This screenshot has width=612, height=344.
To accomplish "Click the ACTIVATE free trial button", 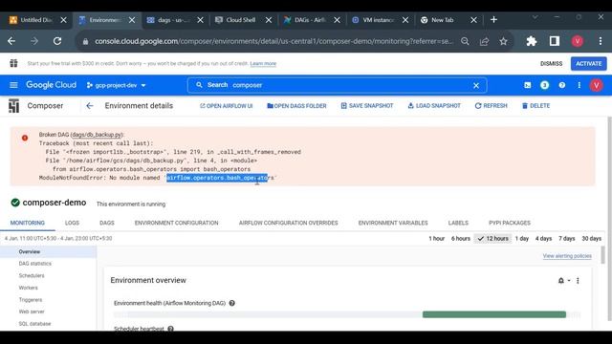I will pyautogui.click(x=589, y=64).
